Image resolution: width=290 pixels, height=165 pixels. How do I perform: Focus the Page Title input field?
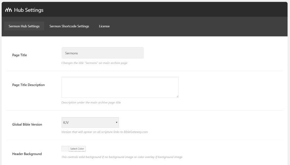pos(102,53)
